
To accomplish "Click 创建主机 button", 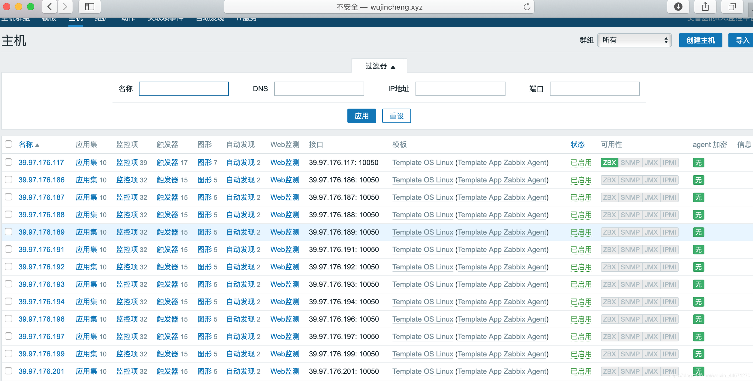I will 700,40.
